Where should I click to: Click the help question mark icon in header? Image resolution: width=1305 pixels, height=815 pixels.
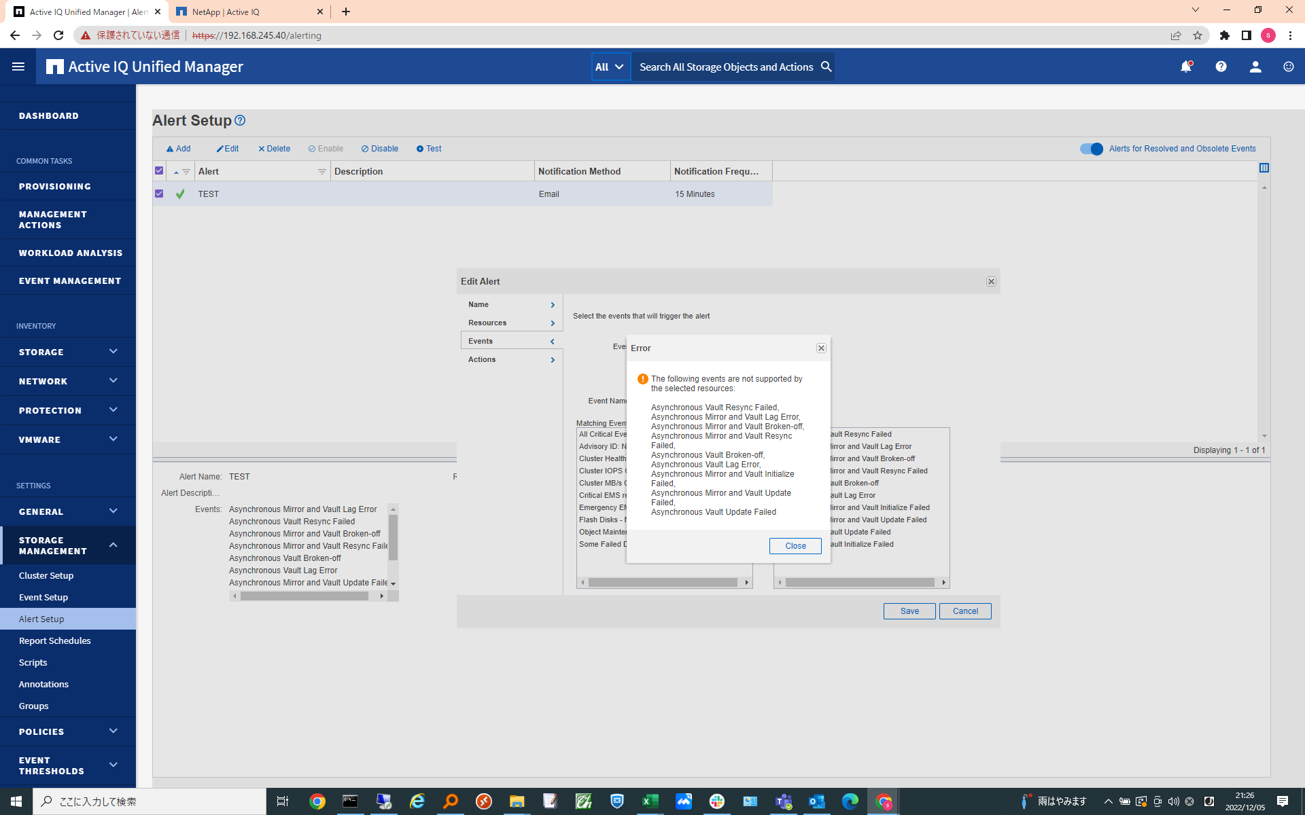point(1221,67)
